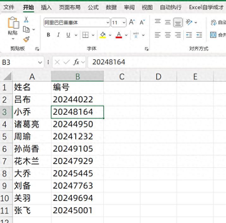Select cell containing 花木兰
226x223 pixels.
click(32, 161)
